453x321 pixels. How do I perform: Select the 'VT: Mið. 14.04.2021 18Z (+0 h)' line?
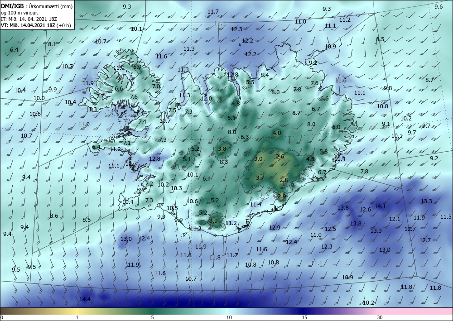tap(36, 25)
